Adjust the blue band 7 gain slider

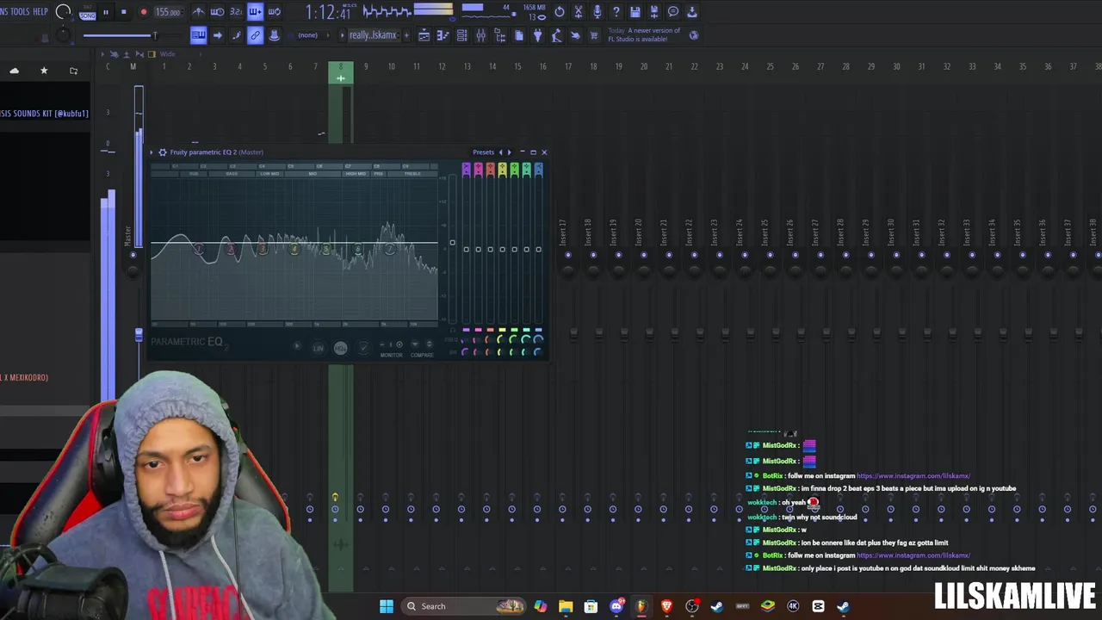[538, 250]
